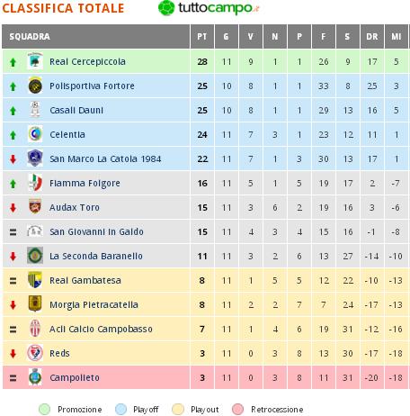
Task: Click the red Retrocessione legend swatch
Action: point(237,410)
